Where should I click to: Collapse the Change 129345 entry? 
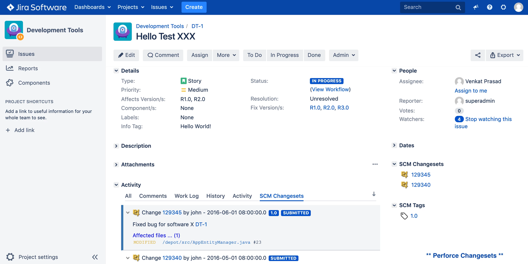point(128,213)
